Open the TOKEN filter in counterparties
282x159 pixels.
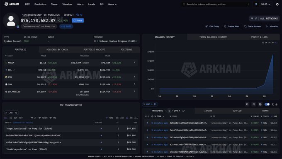click(43, 118)
